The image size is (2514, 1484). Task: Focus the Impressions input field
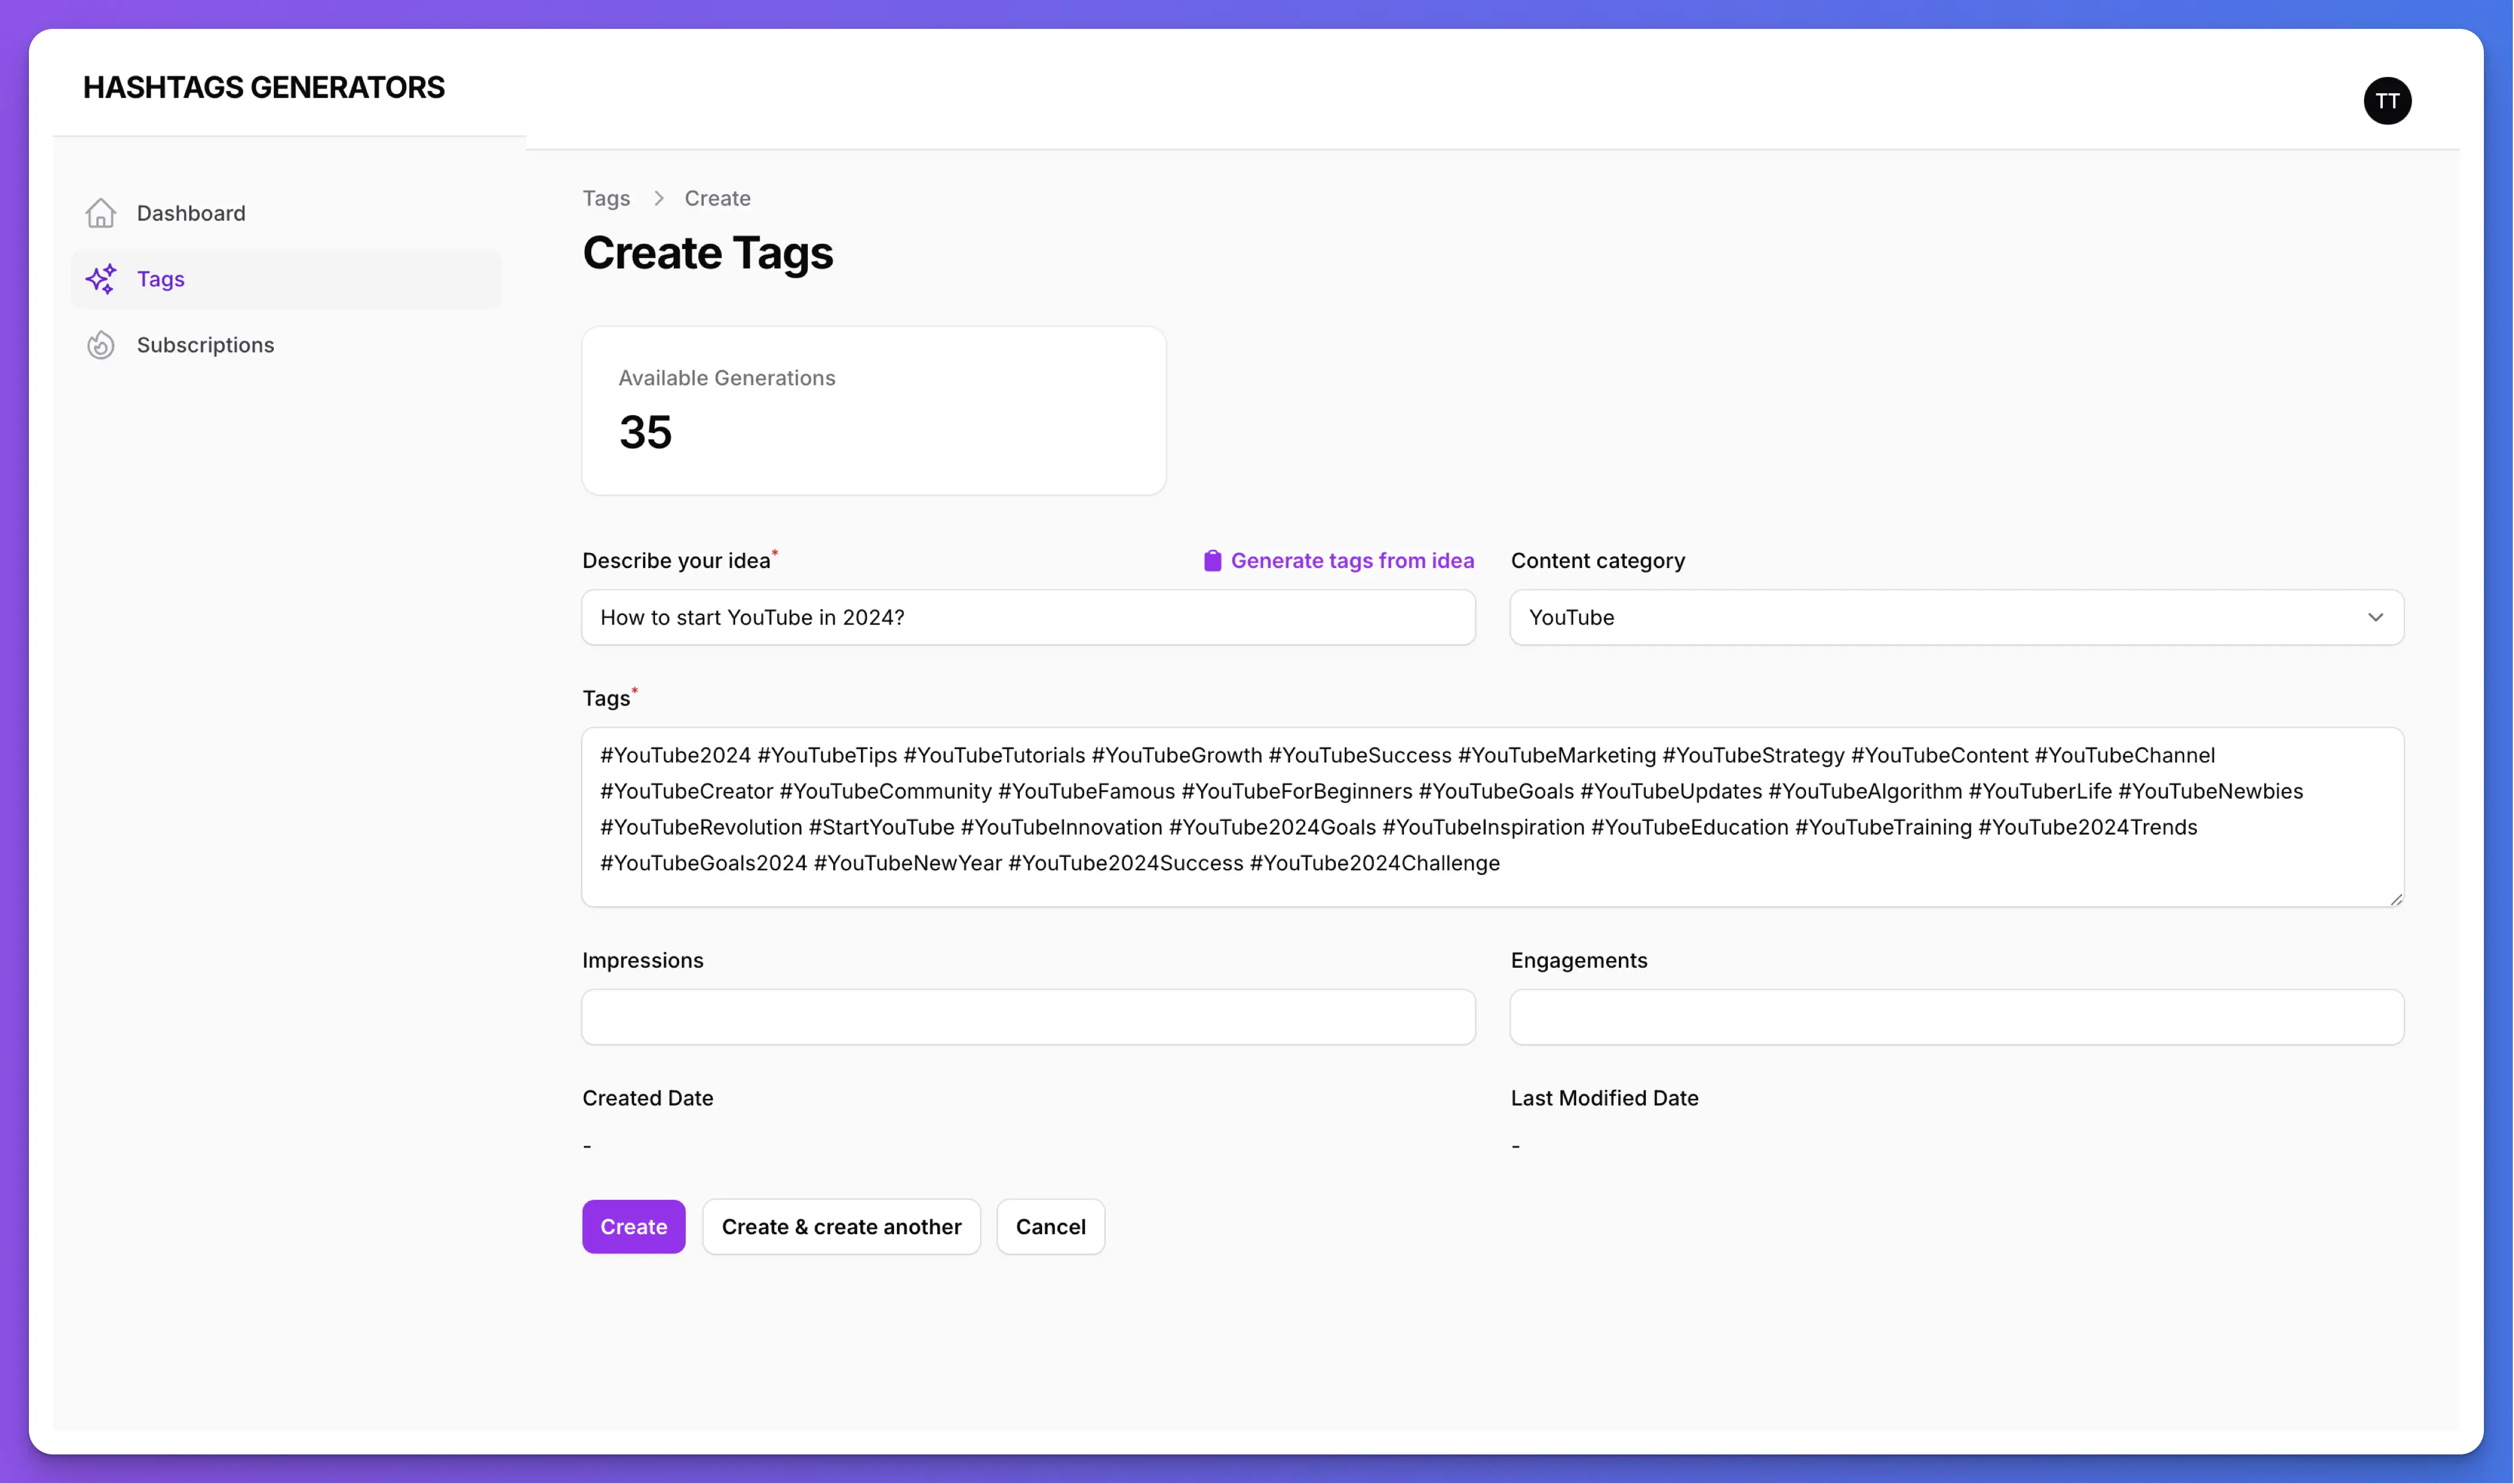pos(1028,1017)
